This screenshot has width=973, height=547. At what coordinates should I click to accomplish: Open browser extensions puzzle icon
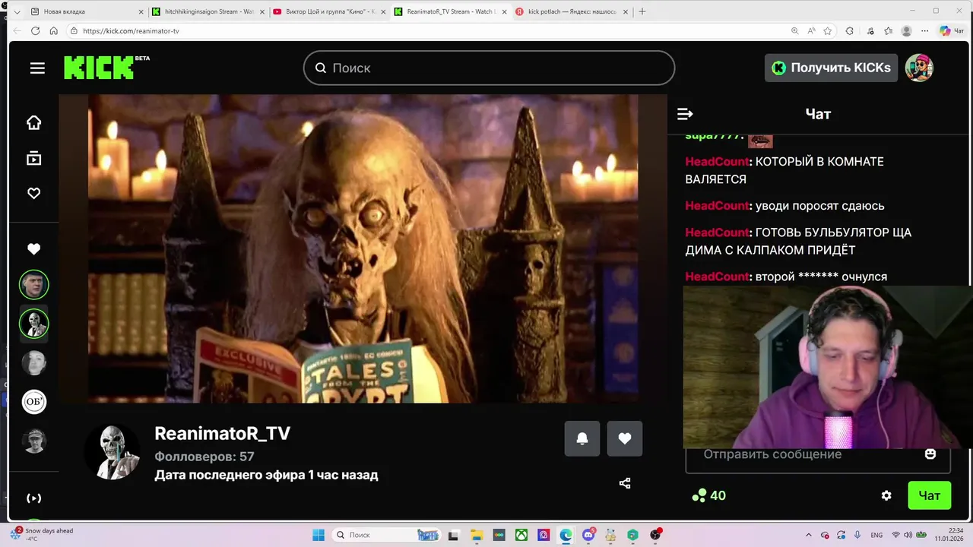(x=850, y=31)
